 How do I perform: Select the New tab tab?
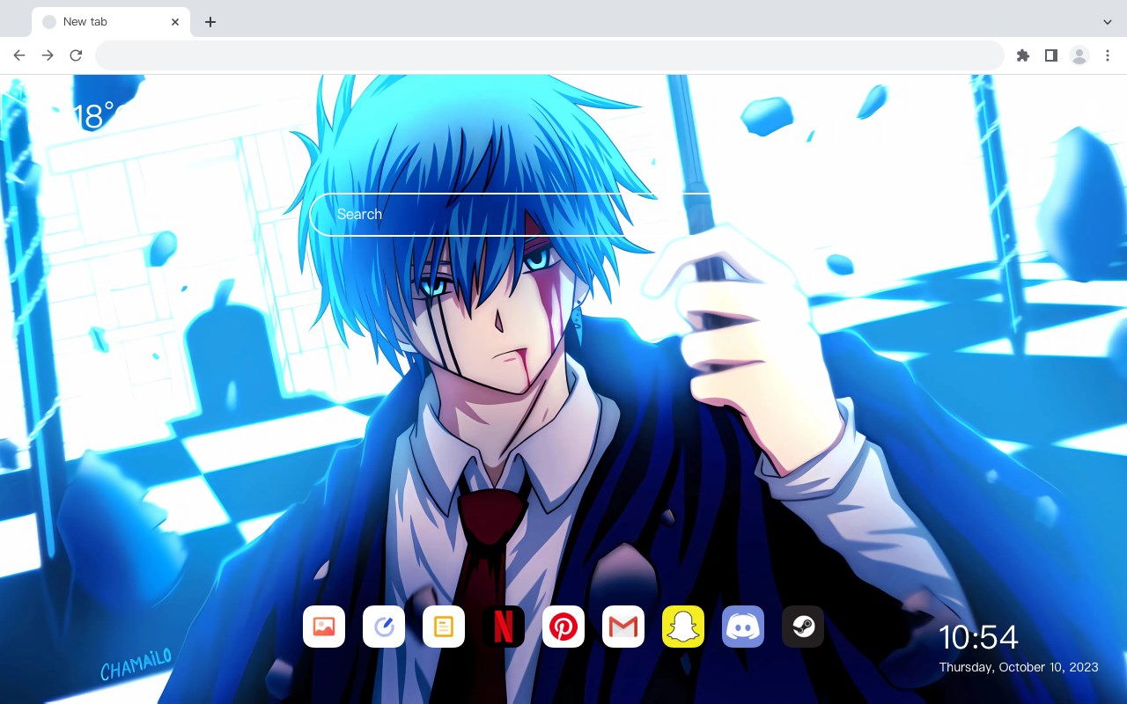111,22
